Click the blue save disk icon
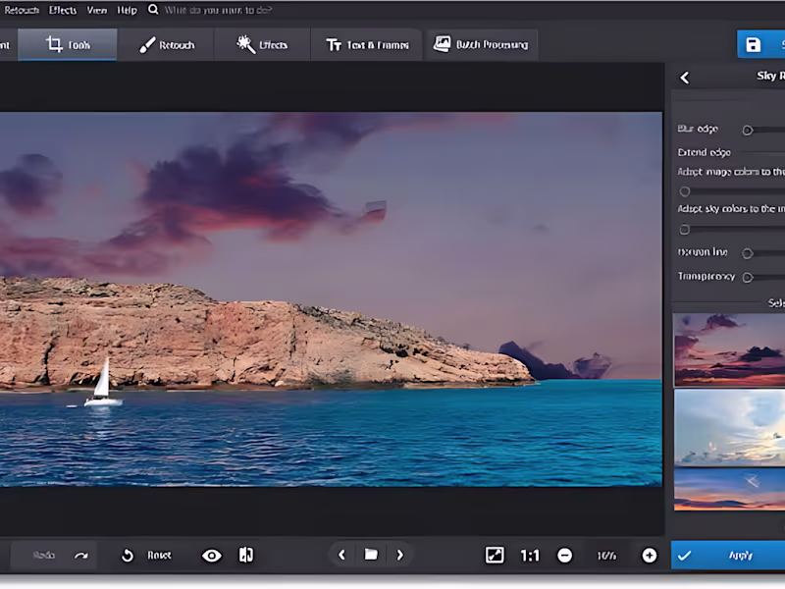This screenshot has width=785, height=589. point(753,45)
